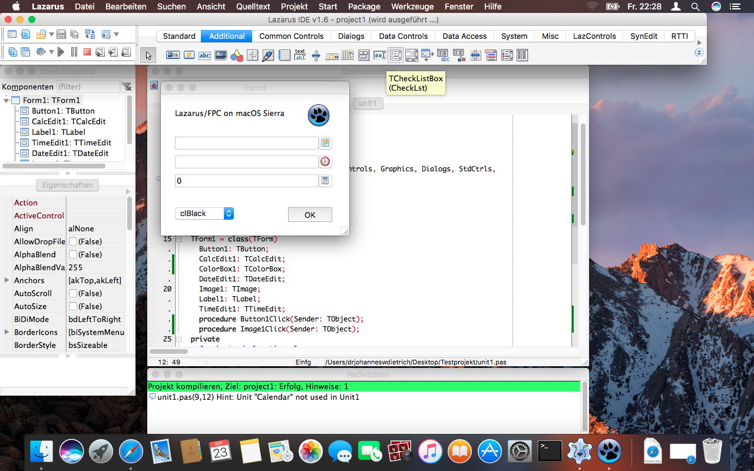The height and width of the screenshot is (471, 754).
Task: Select the TSpeedButton lightning icon
Action: tap(189, 55)
